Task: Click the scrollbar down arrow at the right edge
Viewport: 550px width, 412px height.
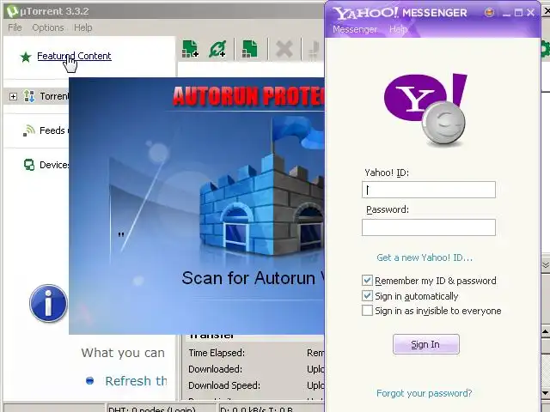Action: (546, 392)
